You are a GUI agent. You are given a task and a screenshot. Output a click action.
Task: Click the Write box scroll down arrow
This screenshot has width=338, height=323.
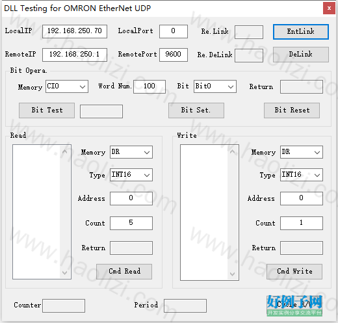pyautogui.click(x=232, y=274)
